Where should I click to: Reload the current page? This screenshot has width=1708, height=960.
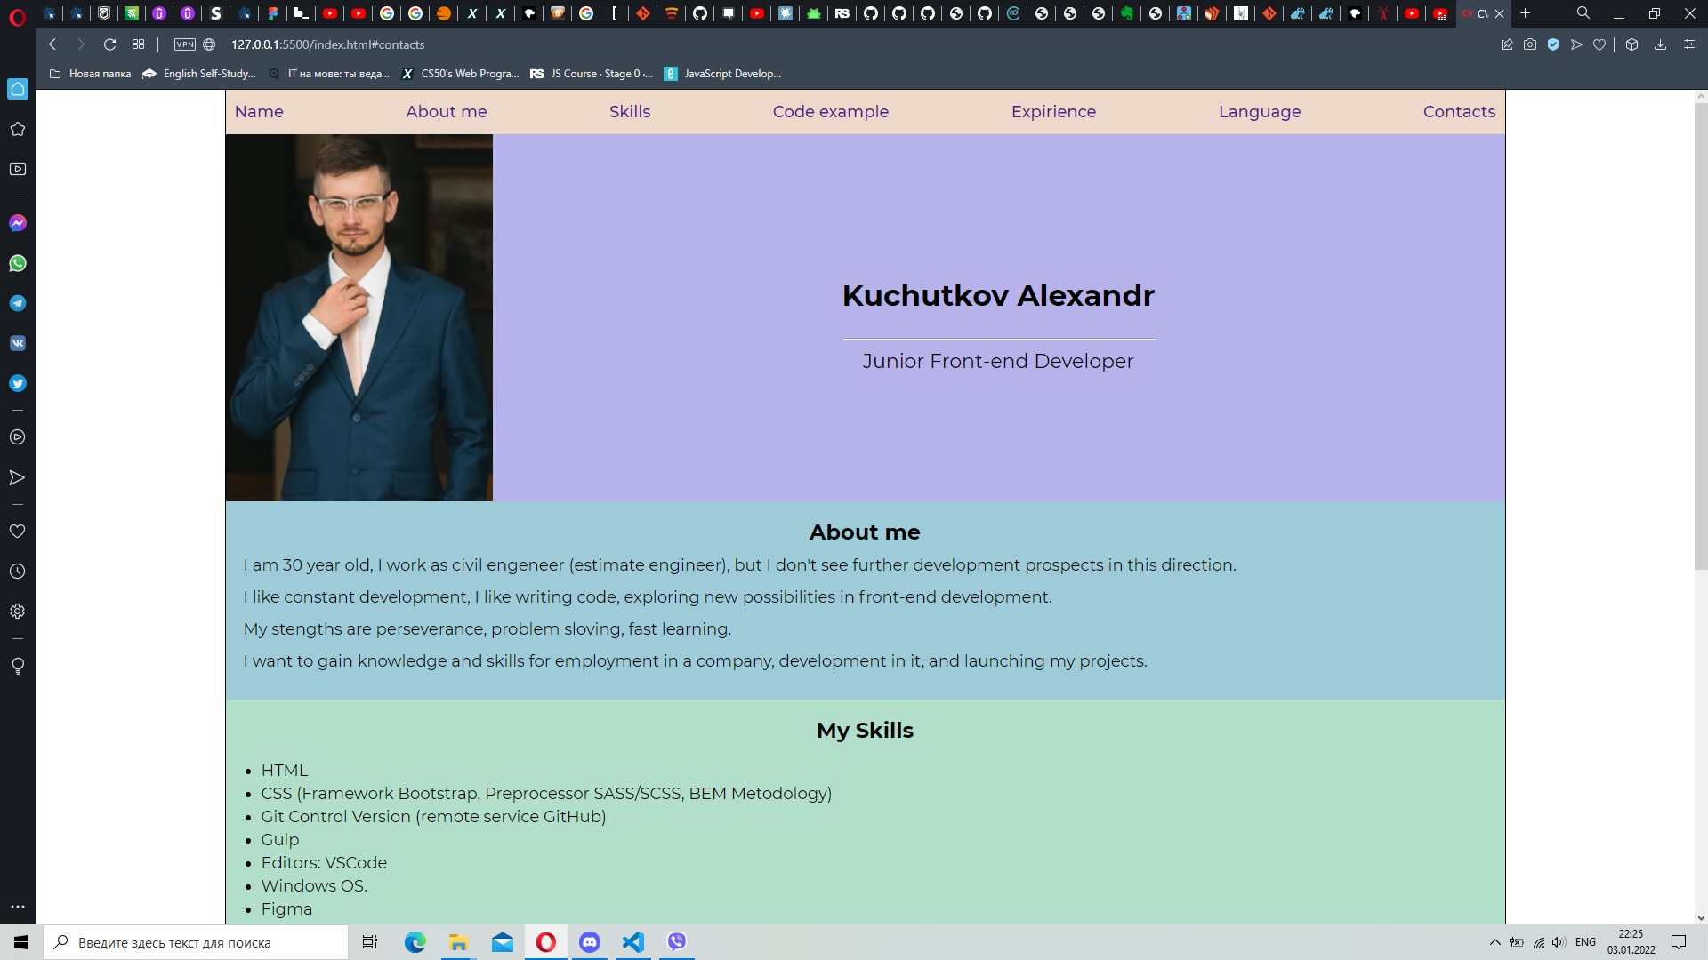[x=109, y=44]
